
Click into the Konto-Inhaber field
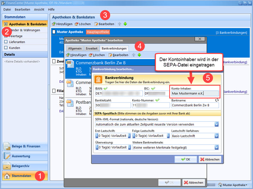coord(195,94)
